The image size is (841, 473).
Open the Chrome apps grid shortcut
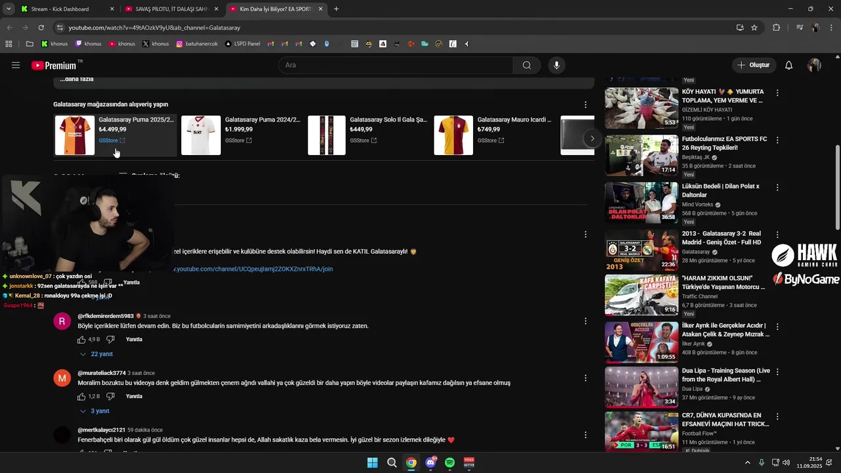pyautogui.click(x=9, y=44)
